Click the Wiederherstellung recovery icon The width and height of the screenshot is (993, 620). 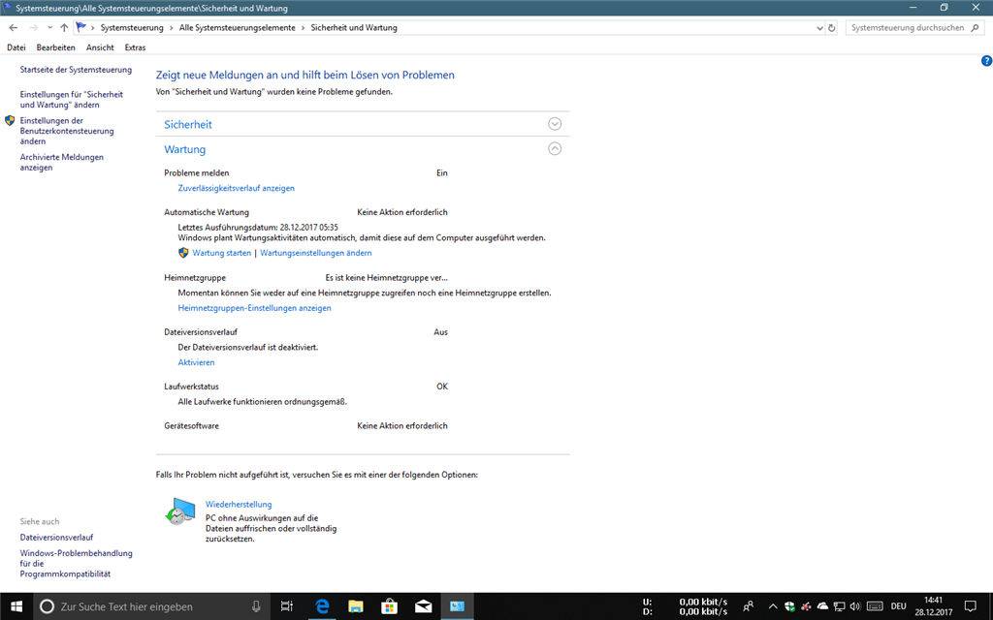[x=180, y=511]
